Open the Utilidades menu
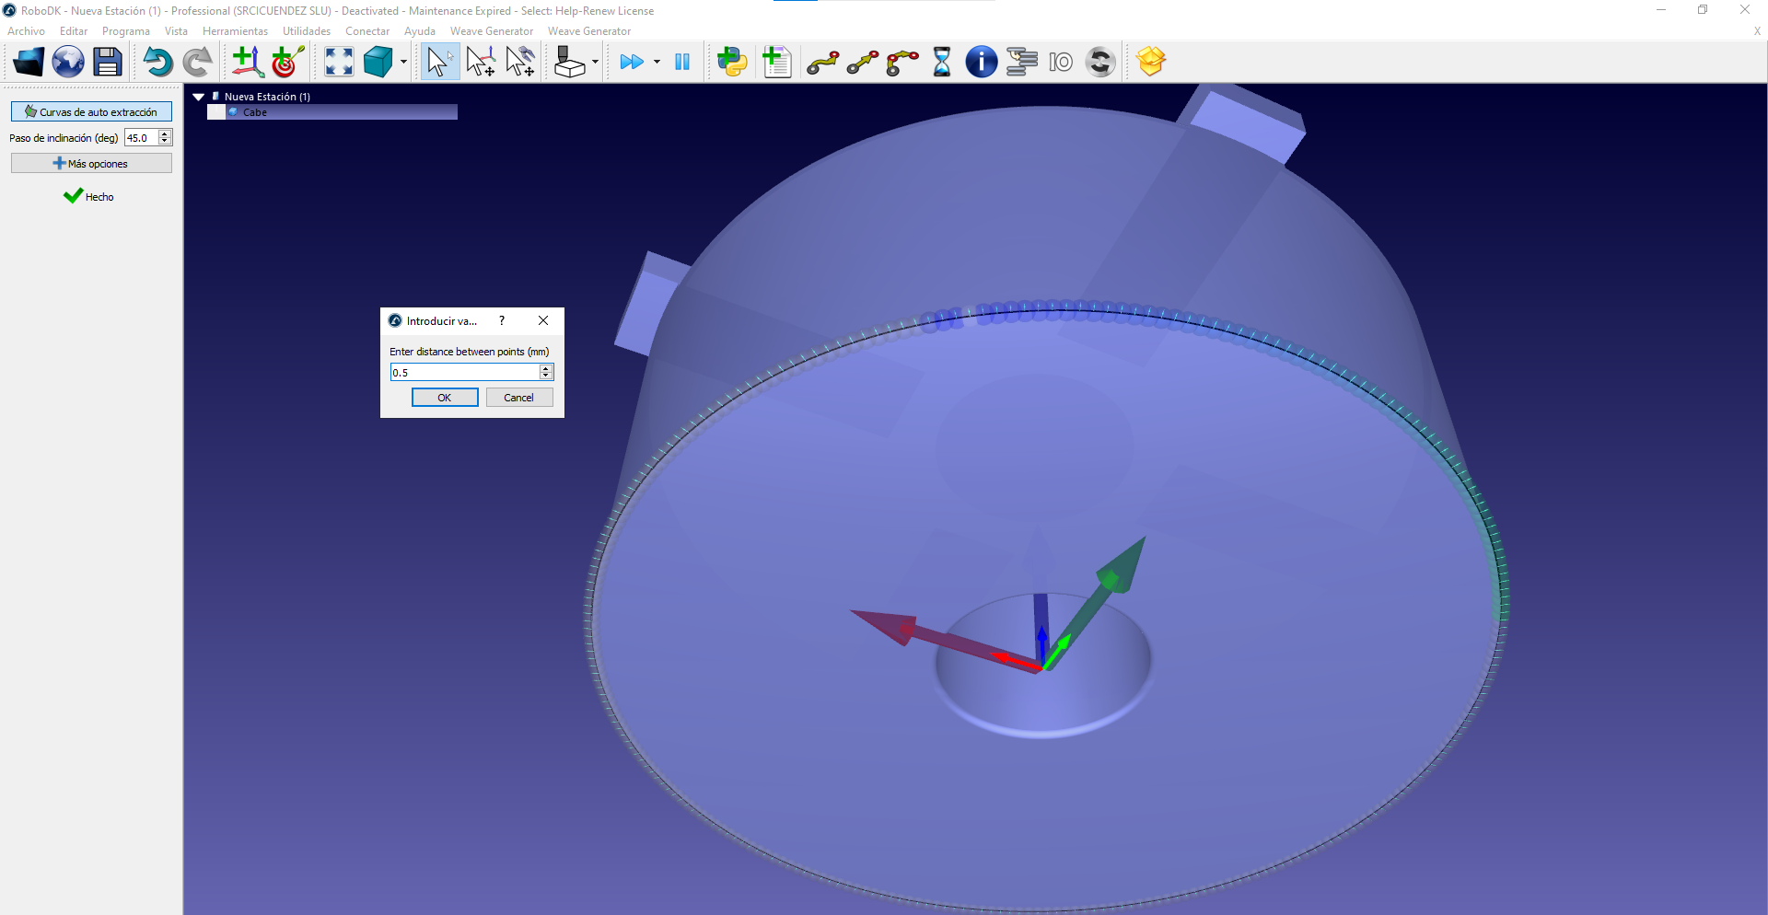 306,31
